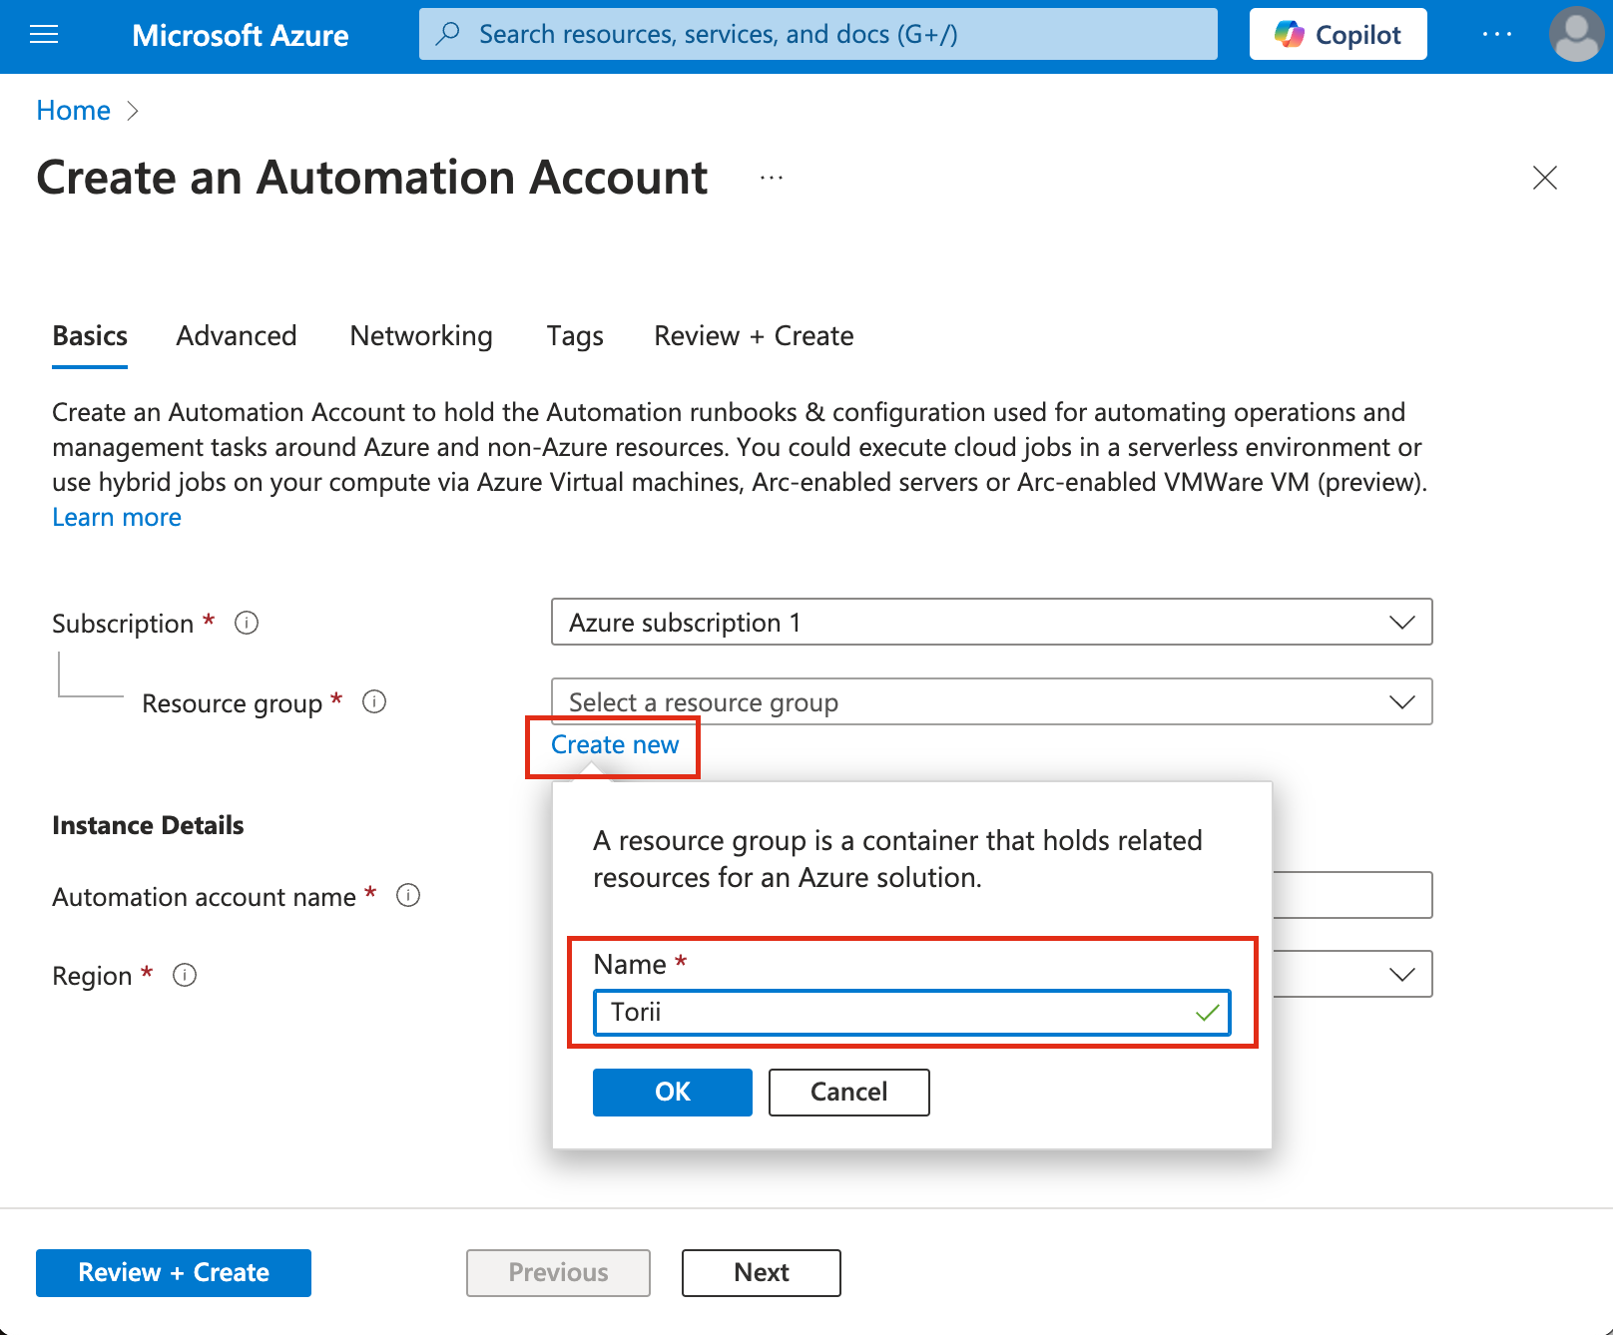Click OK in resource group popup
The image size is (1613, 1335).
pos(673,1093)
